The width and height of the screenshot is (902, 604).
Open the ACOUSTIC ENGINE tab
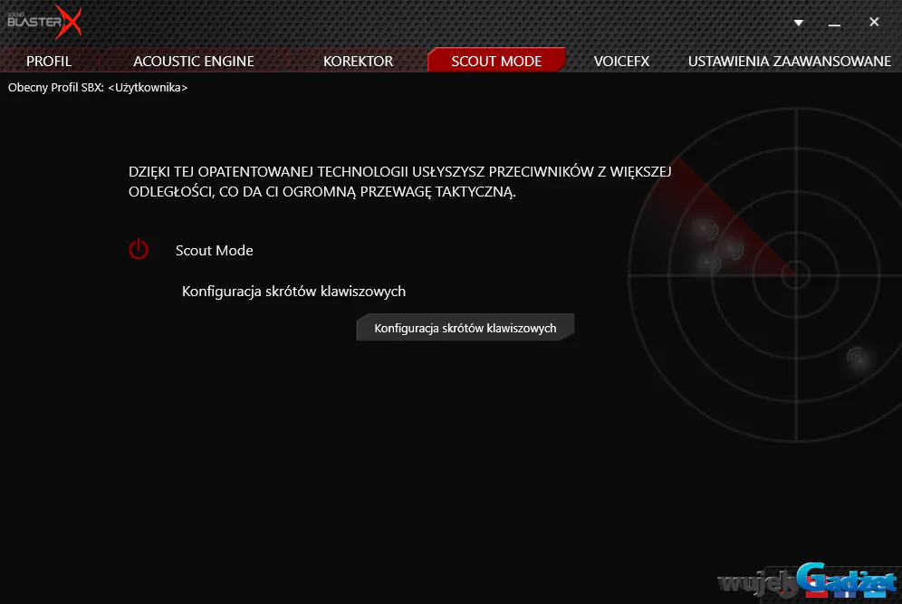click(194, 61)
